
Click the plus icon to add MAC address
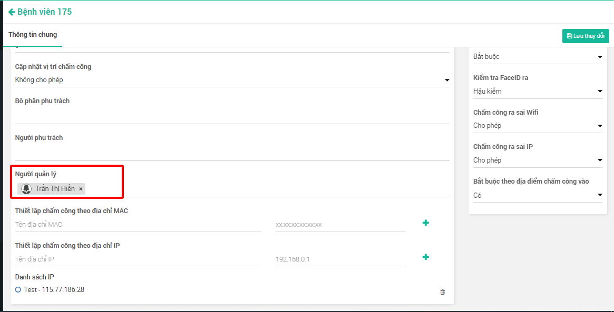426,223
